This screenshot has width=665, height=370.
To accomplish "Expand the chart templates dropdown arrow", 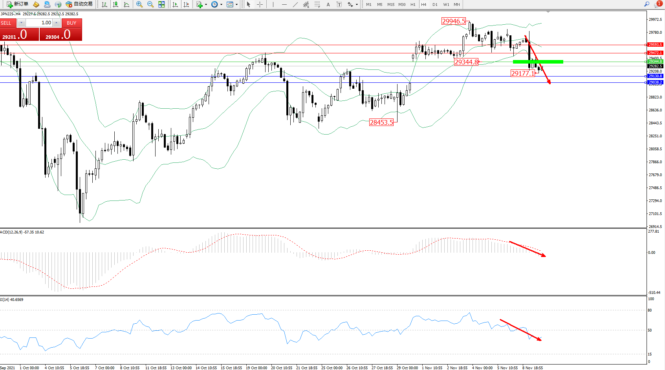I will pos(236,5).
